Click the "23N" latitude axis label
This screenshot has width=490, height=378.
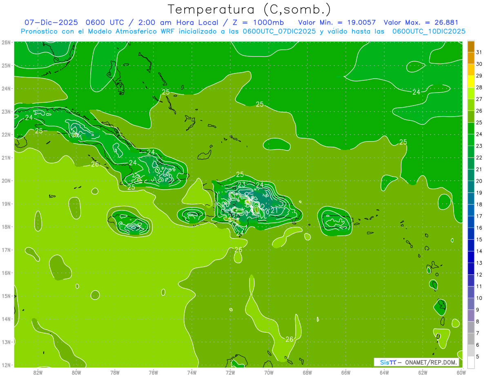[x=6, y=111]
